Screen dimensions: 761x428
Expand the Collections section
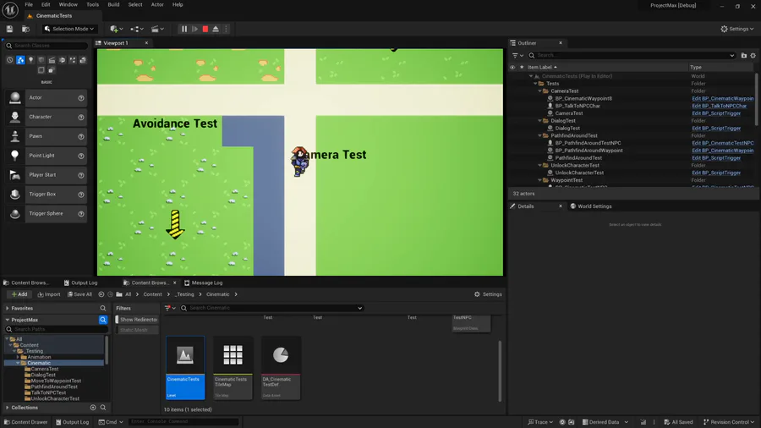[8, 408]
